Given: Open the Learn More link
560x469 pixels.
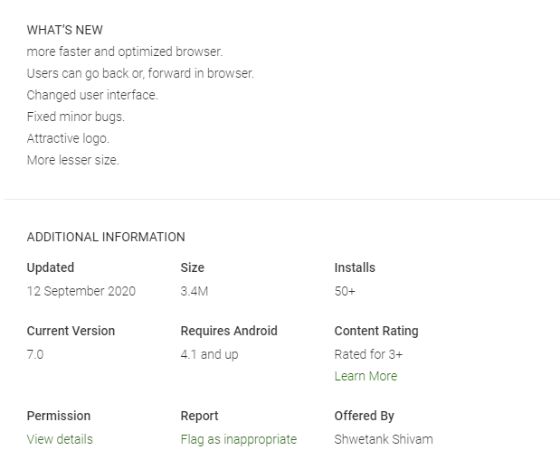Looking at the screenshot, I should pos(365,376).
